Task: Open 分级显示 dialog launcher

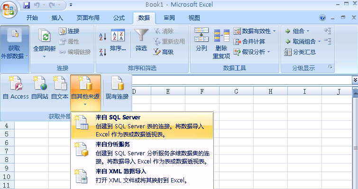Action: pyautogui.click(x=330, y=67)
